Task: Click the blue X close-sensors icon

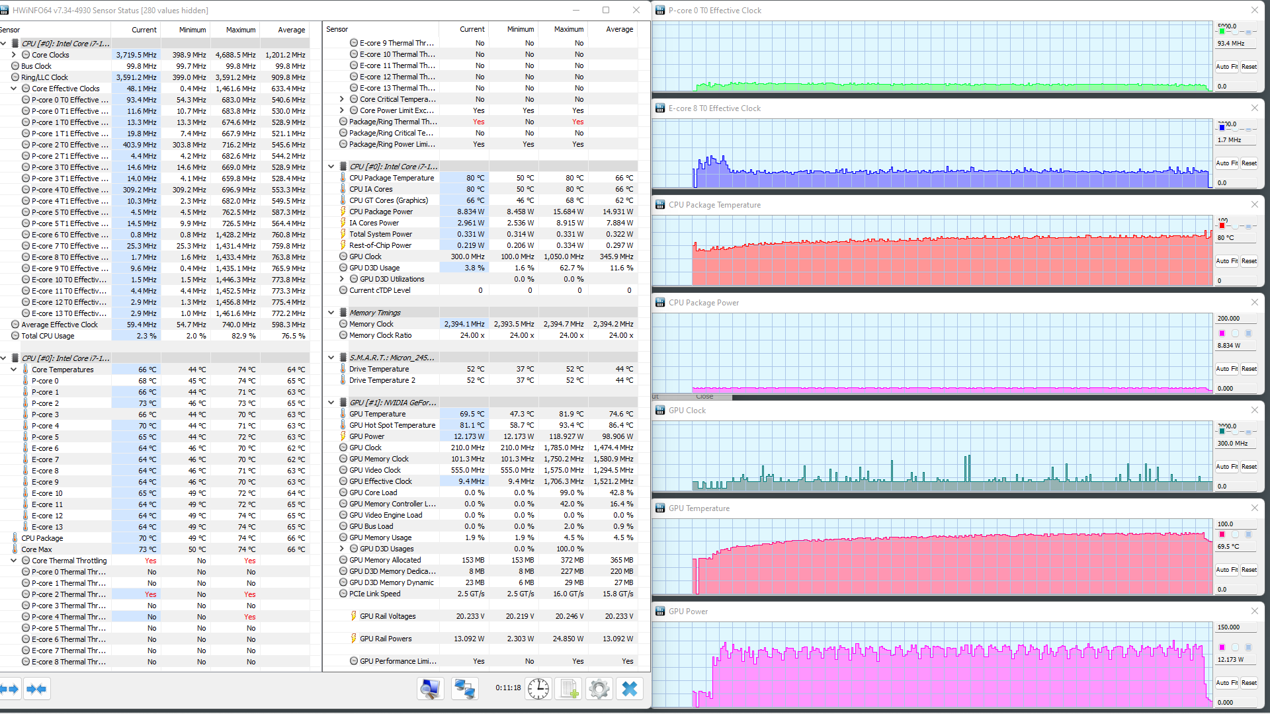Action: point(630,689)
